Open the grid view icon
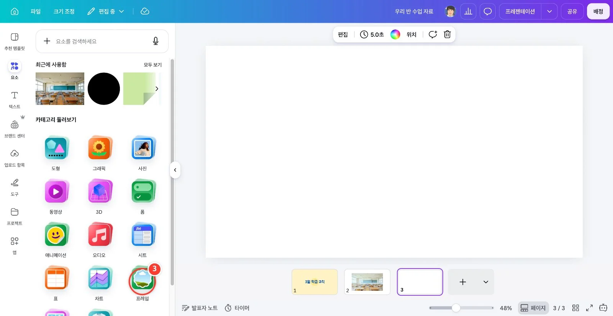Viewport: 613px width, 316px height. coord(575,308)
